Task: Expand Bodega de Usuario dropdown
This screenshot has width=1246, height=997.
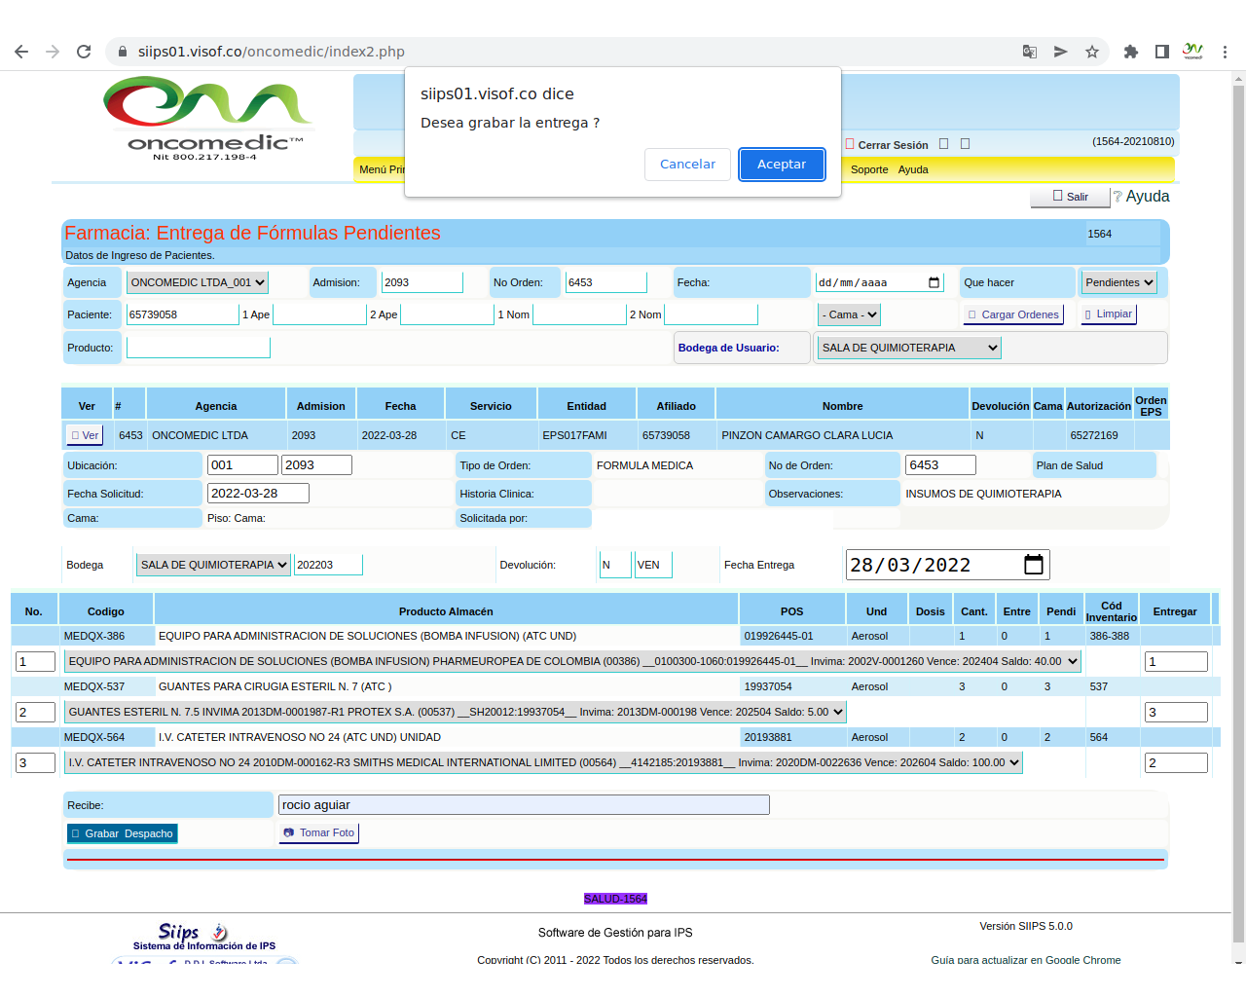Action: [909, 348]
